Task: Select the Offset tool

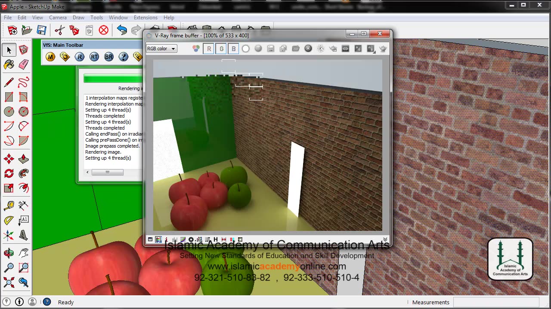Action: pos(24,188)
